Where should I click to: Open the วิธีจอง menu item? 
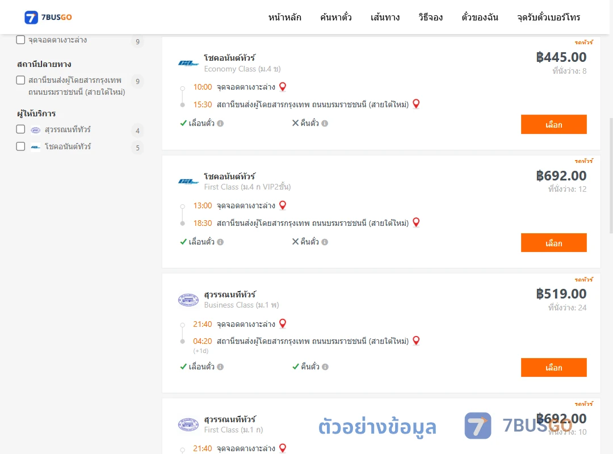[430, 17]
